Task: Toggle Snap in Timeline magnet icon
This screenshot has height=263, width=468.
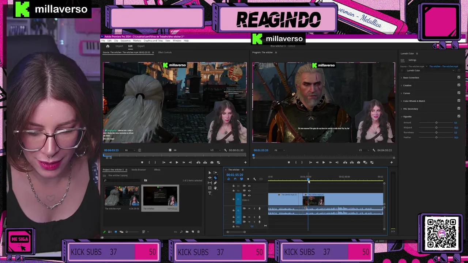Action: point(235,179)
